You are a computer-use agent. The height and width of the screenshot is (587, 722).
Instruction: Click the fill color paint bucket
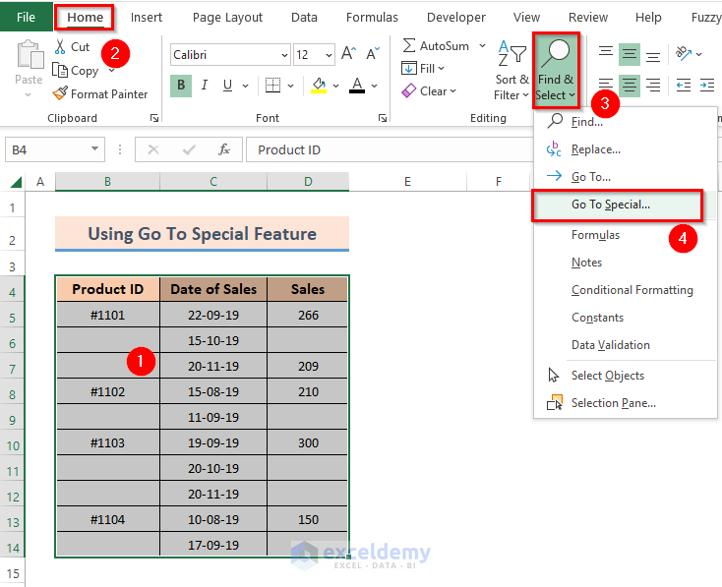point(319,86)
